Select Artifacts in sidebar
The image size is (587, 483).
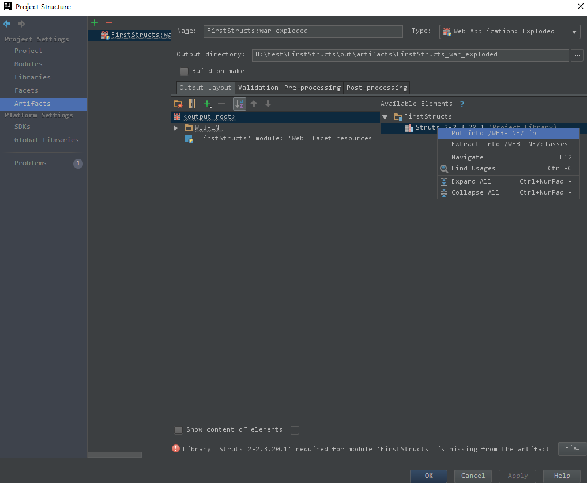43,104
